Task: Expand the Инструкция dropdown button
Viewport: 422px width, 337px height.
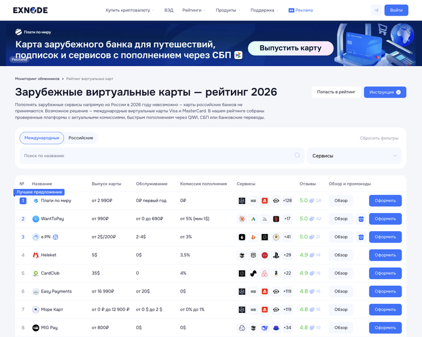Action: [385, 92]
